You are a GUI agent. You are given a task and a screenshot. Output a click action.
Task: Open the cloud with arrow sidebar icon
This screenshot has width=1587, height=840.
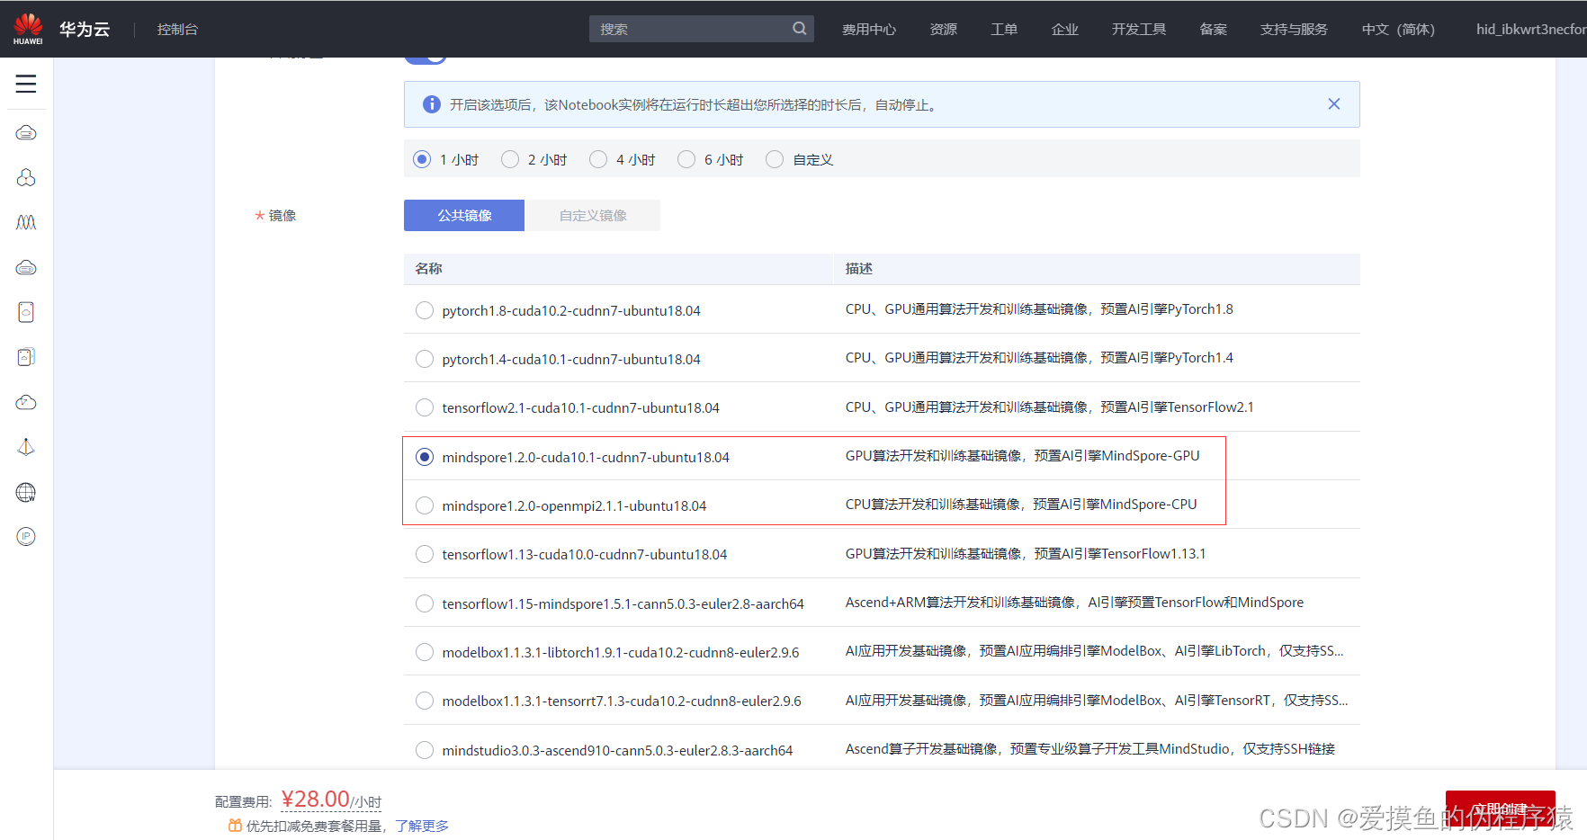pyautogui.click(x=26, y=402)
